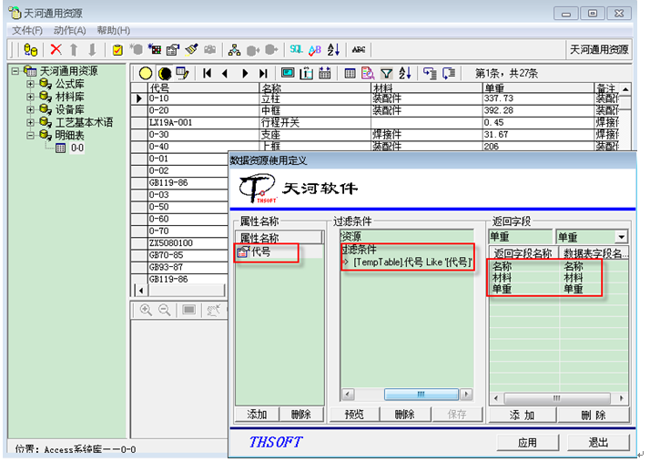This screenshot has width=650, height=462.
Task: Click the hierarchy structure tree icon
Action: point(235,50)
